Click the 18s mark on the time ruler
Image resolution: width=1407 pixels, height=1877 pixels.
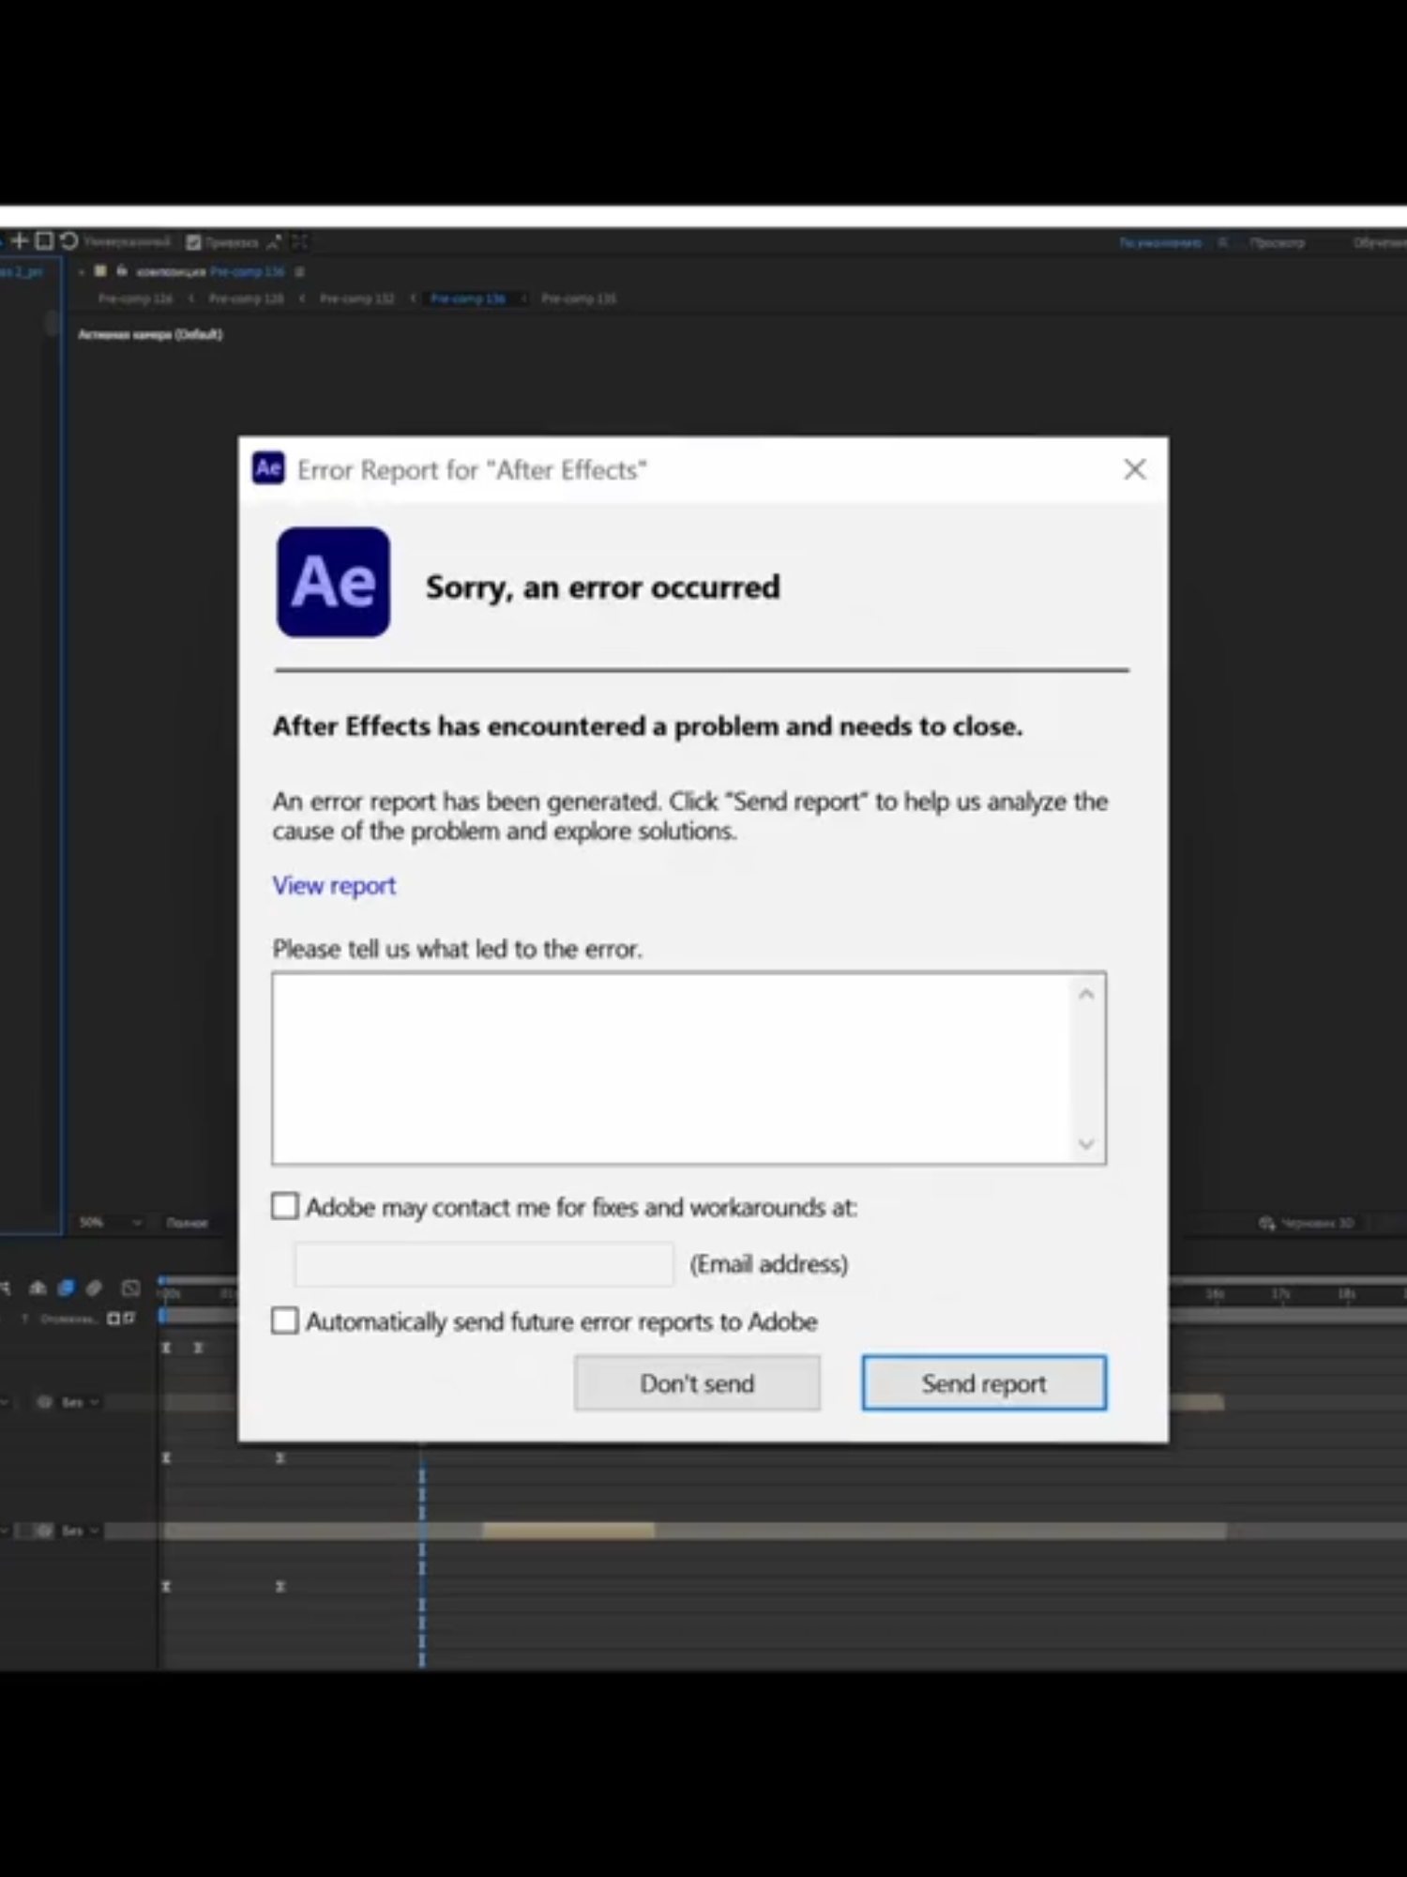point(1346,1294)
